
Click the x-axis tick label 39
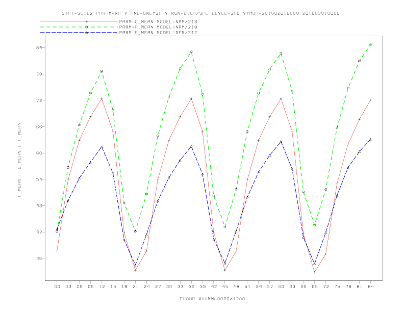[203, 287]
